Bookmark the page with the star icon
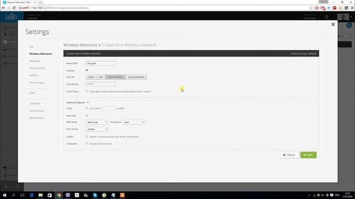Screen dimensions: 355x199 [x=311, y=8]
